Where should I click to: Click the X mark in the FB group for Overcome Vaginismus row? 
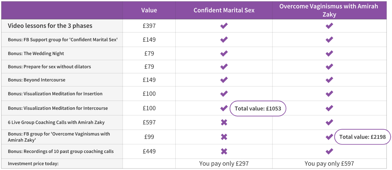click(224, 137)
